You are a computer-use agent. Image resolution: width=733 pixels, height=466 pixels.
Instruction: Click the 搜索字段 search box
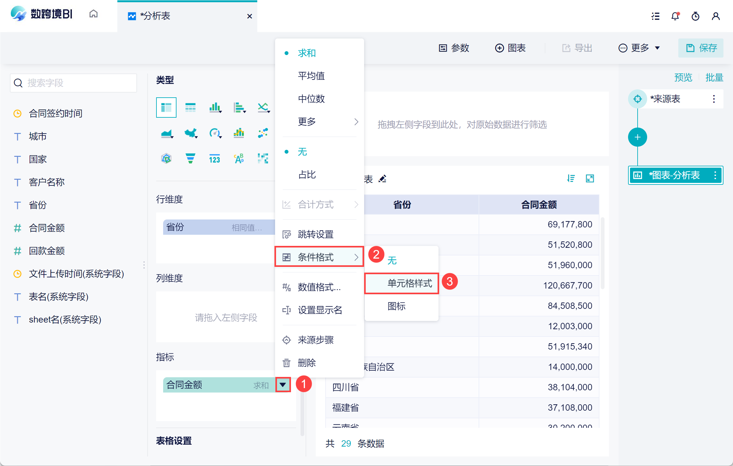[74, 83]
